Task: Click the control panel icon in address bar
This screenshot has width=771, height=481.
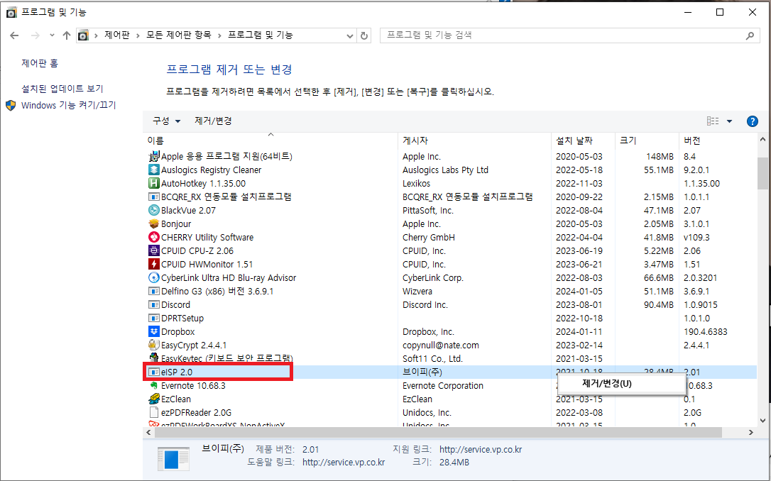Action: [84, 35]
